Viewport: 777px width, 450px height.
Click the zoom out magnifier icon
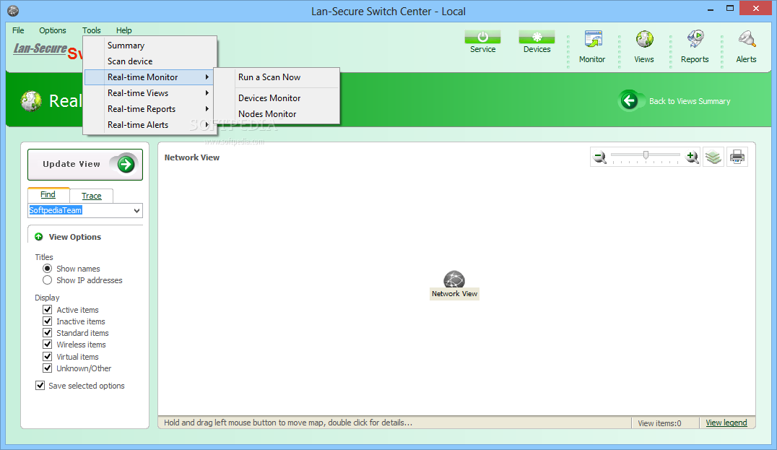599,157
